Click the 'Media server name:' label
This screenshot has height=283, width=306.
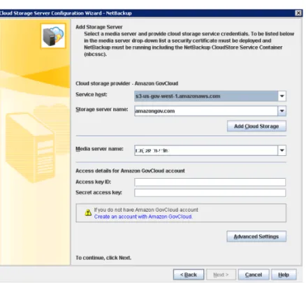point(99,149)
